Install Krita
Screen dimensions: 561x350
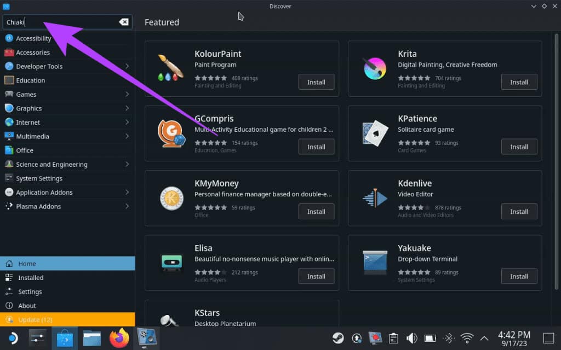519,82
